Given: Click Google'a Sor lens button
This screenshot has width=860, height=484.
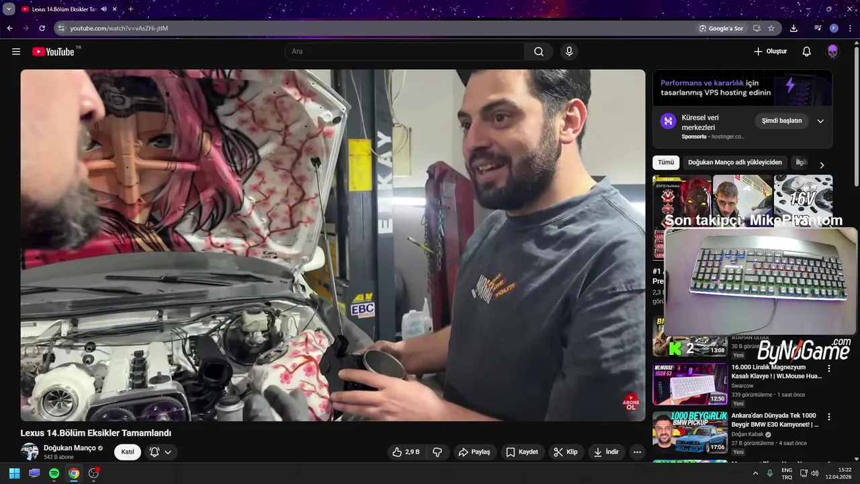Looking at the screenshot, I should coord(721,28).
